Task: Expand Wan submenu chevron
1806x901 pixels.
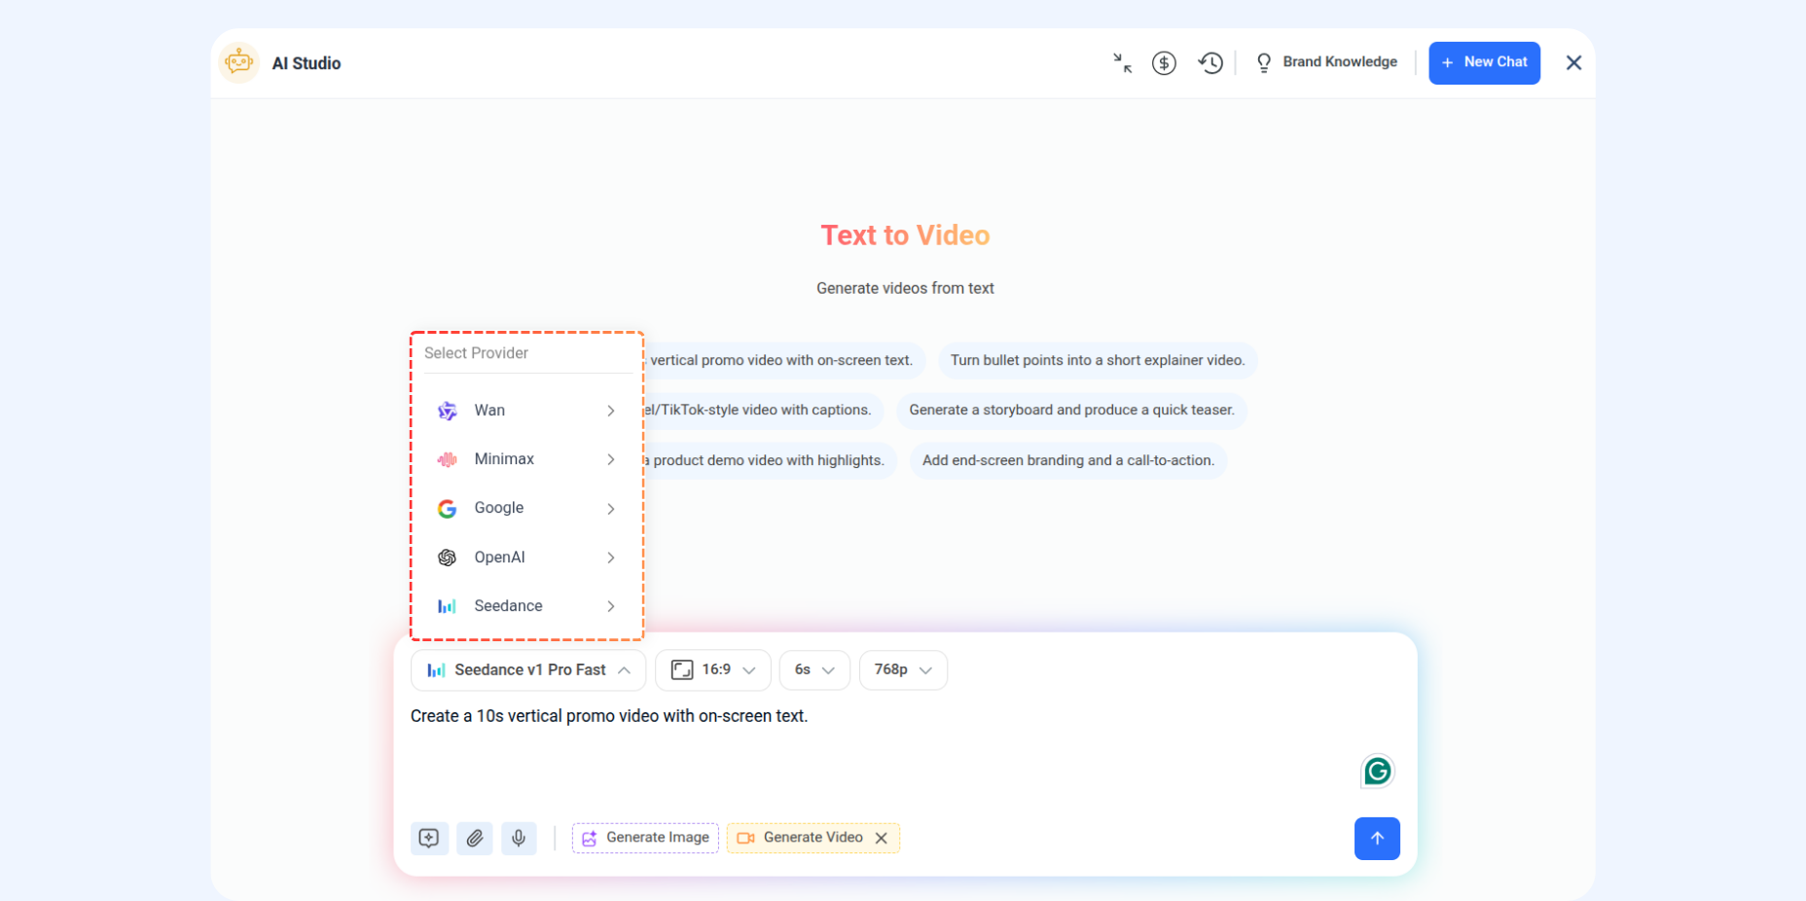Action: point(611,411)
